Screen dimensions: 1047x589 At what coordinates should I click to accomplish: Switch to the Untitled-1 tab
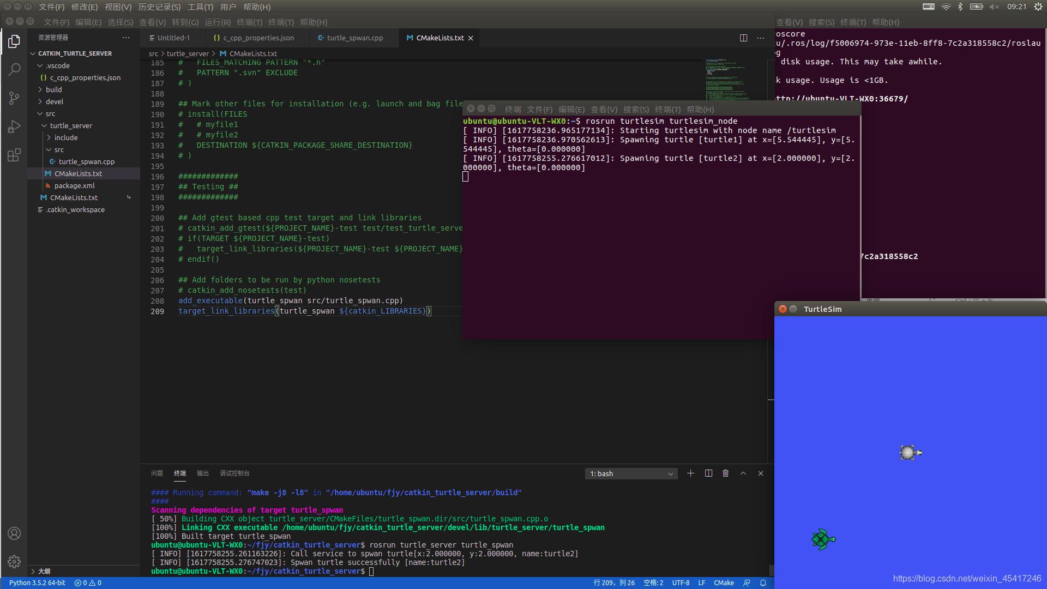point(173,38)
